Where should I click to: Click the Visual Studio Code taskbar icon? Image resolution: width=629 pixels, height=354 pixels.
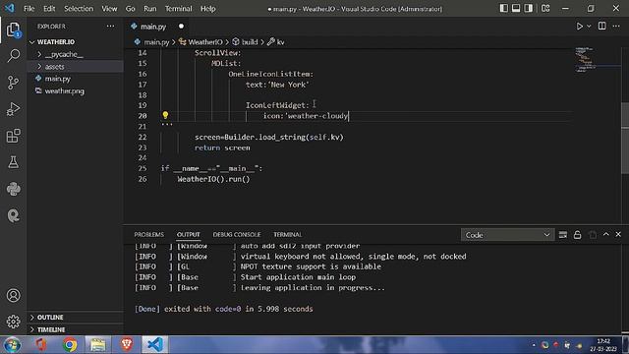point(155,345)
